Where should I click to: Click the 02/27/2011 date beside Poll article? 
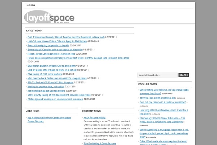[x=111, y=37]
